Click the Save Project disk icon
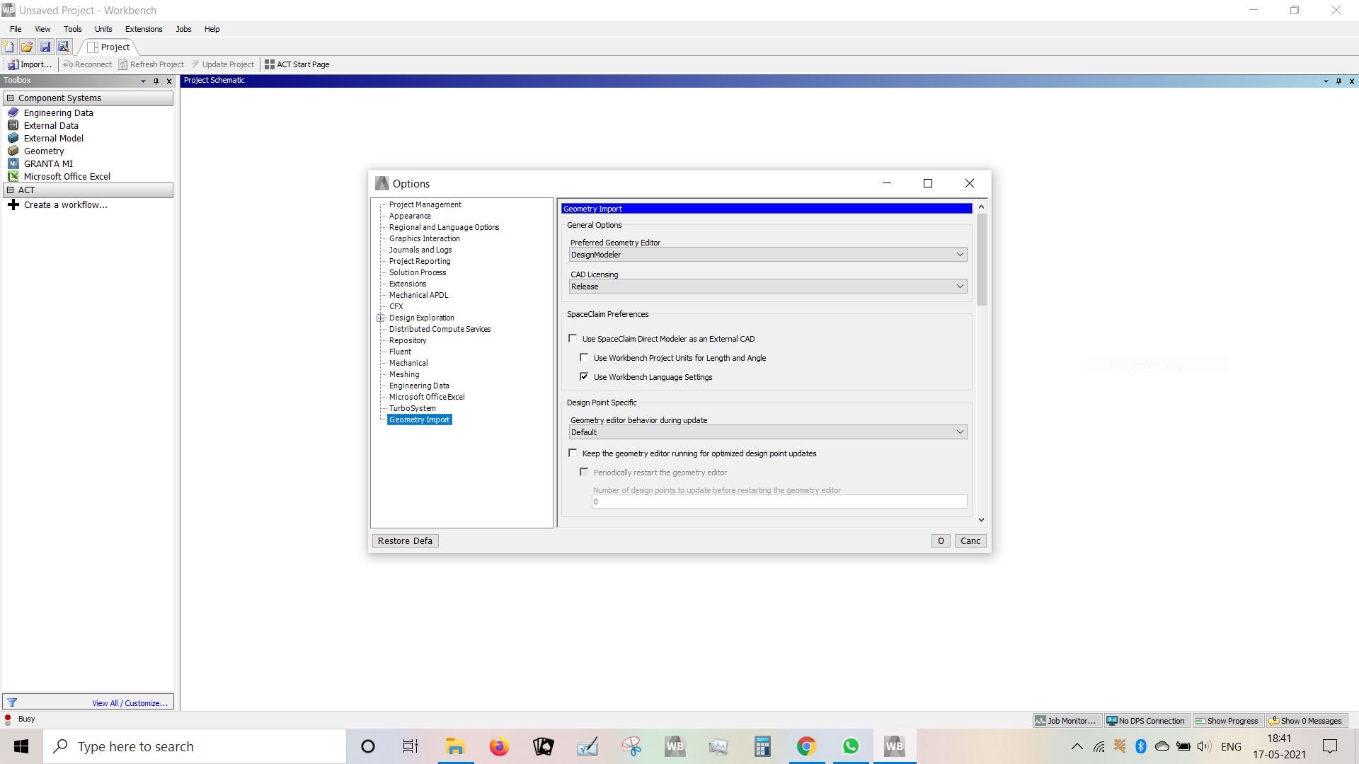 click(x=45, y=47)
